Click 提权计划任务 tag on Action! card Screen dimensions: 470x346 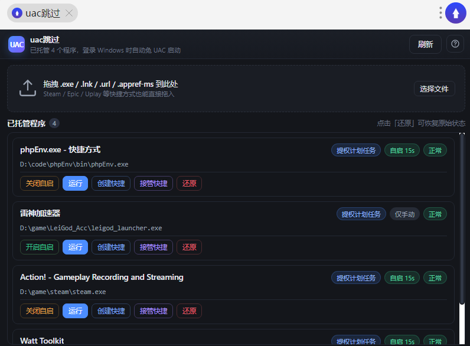(x=356, y=278)
